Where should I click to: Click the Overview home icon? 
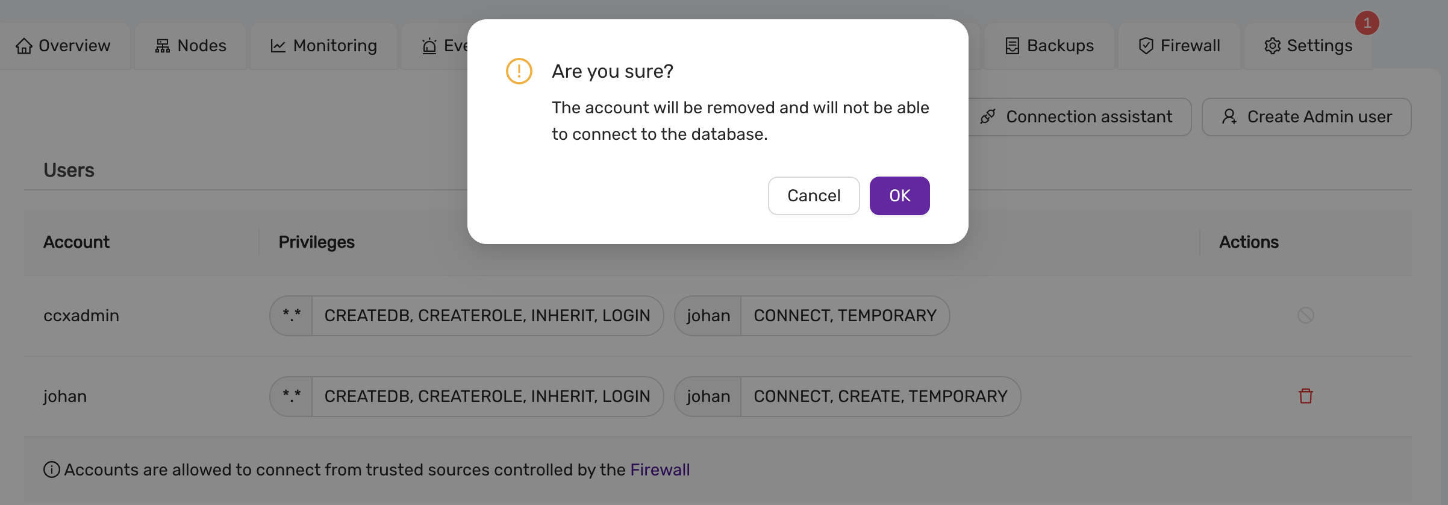(x=23, y=45)
